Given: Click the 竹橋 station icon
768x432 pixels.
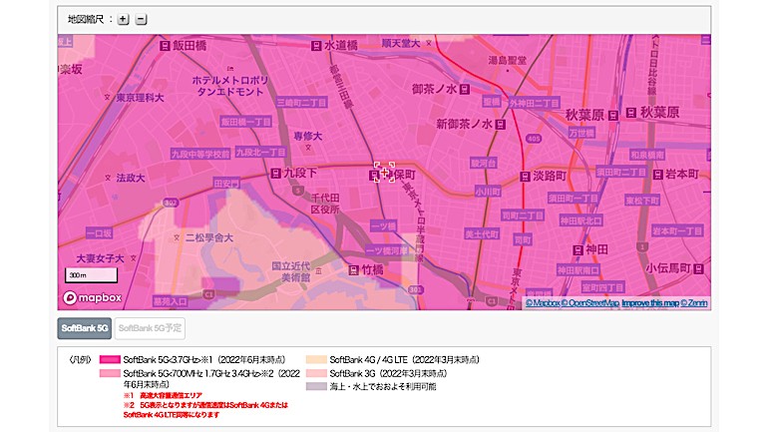Looking at the screenshot, I should click(x=352, y=269).
